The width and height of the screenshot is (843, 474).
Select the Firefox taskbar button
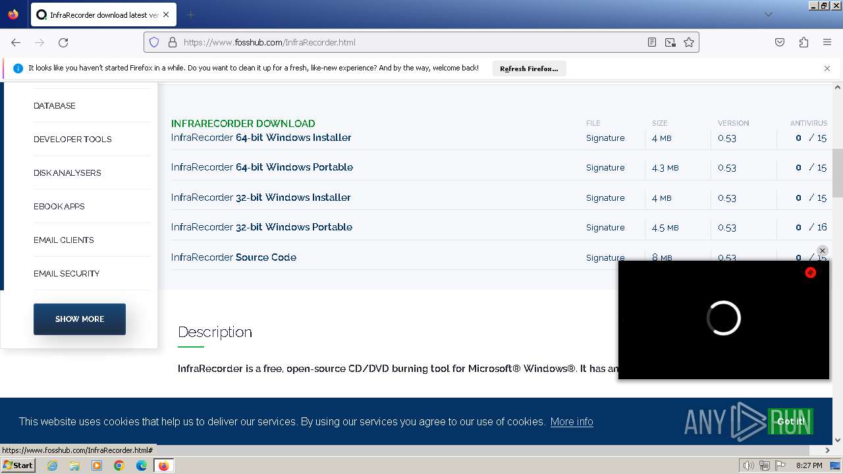(x=163, y=465)
